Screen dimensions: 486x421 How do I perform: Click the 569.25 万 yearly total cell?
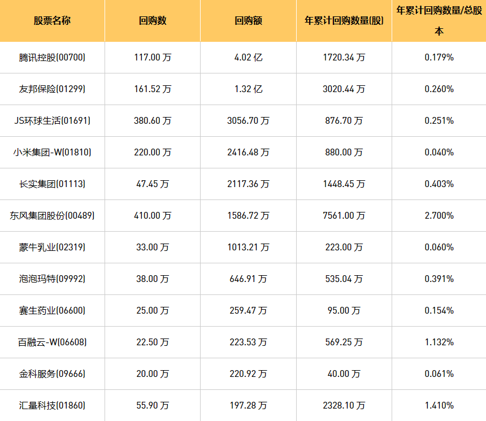[344, 342]
